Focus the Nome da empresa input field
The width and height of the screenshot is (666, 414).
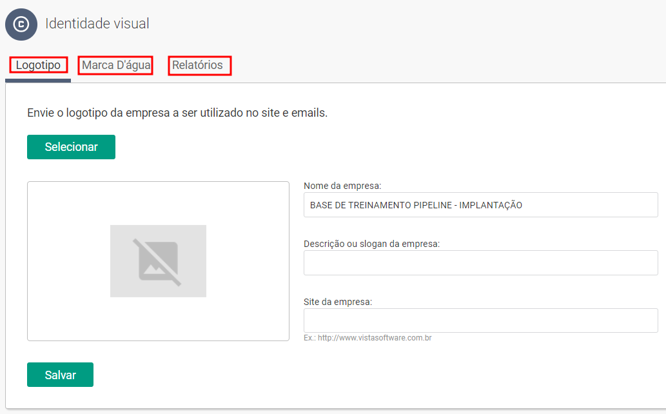click(x=480, y=205)
